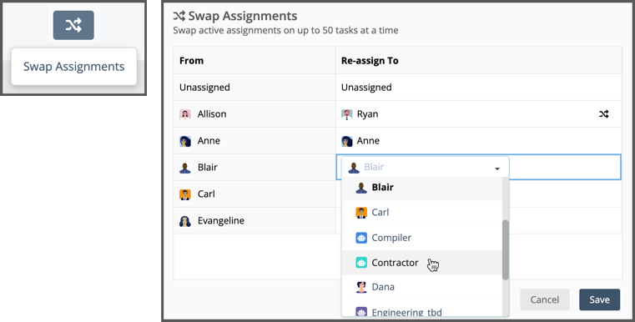Click Blair avatar inside the dropdown field
This screenshot has width=635, height=322.
354,168
